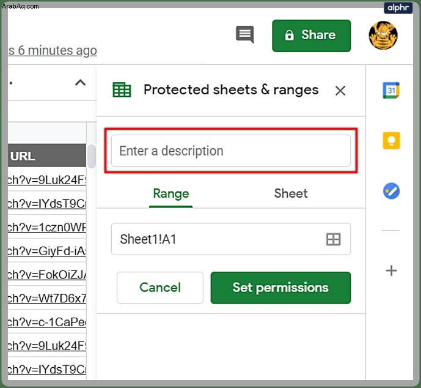This screenshot has height=388, width=421.
Task: Open last edit '6 minutes ago' link
Action: click(x=53, y=51)
